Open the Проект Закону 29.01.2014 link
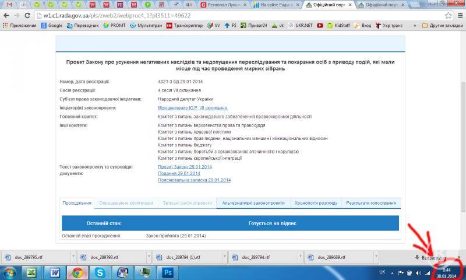This screenshot has height=280, width=466. [185, 167]
